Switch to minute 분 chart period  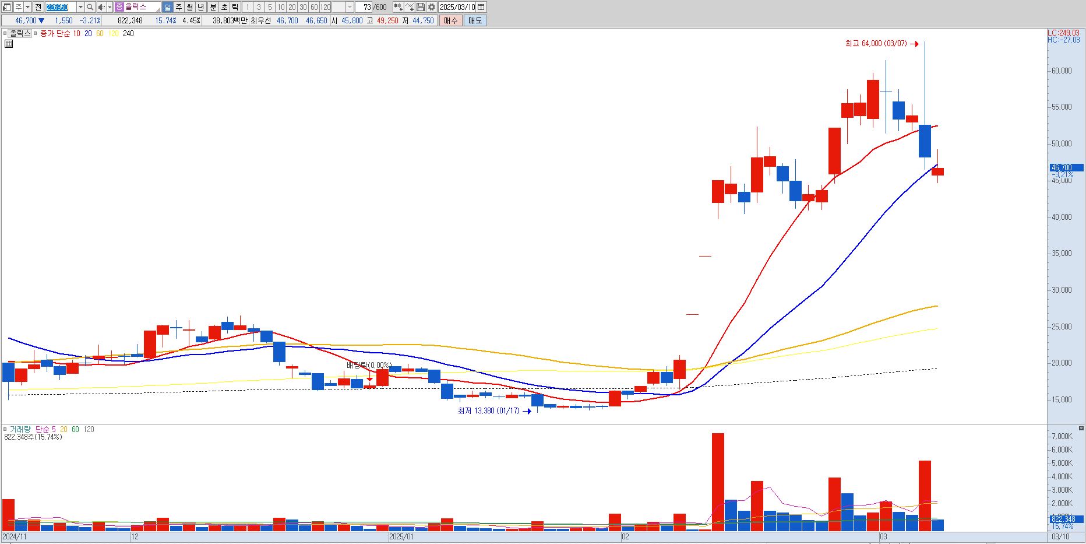[213, 7]
